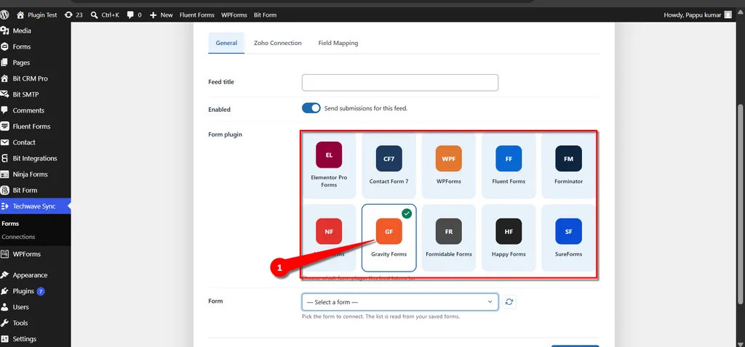Screen dimensions: 745x347
Task: Open Users in the sidebar
Action: coord(35,307)
